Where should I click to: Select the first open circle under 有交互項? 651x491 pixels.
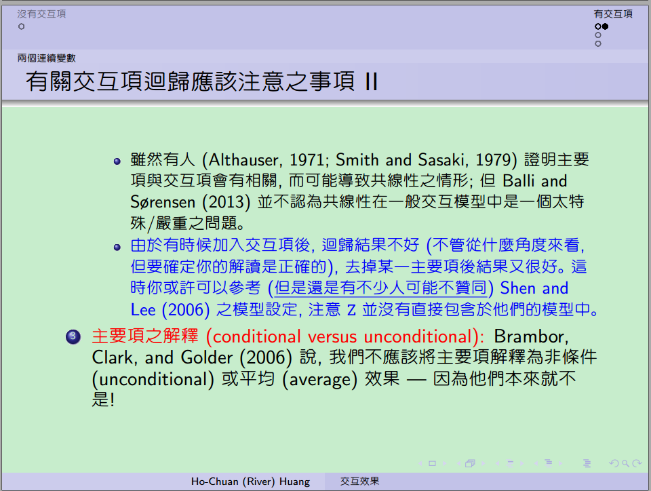click(x=598, y=26)
